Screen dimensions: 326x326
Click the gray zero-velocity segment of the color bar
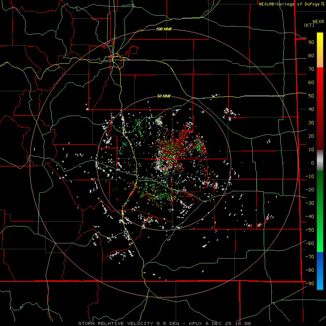pos(320,160)
